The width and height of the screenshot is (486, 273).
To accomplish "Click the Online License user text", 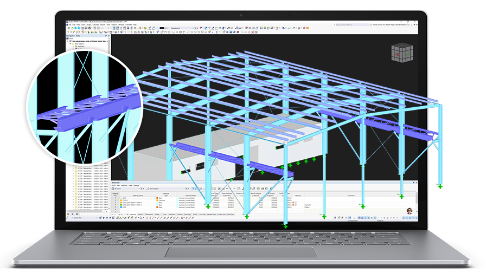I will pos(391,25).
